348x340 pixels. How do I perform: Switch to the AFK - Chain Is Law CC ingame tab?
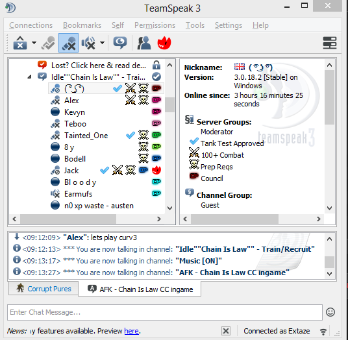click(140, 289)
